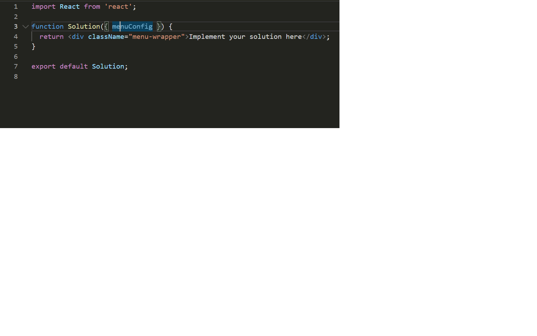Click the default keyword
537x336 pixels.
pyautogui.click(x=73, y=66)
